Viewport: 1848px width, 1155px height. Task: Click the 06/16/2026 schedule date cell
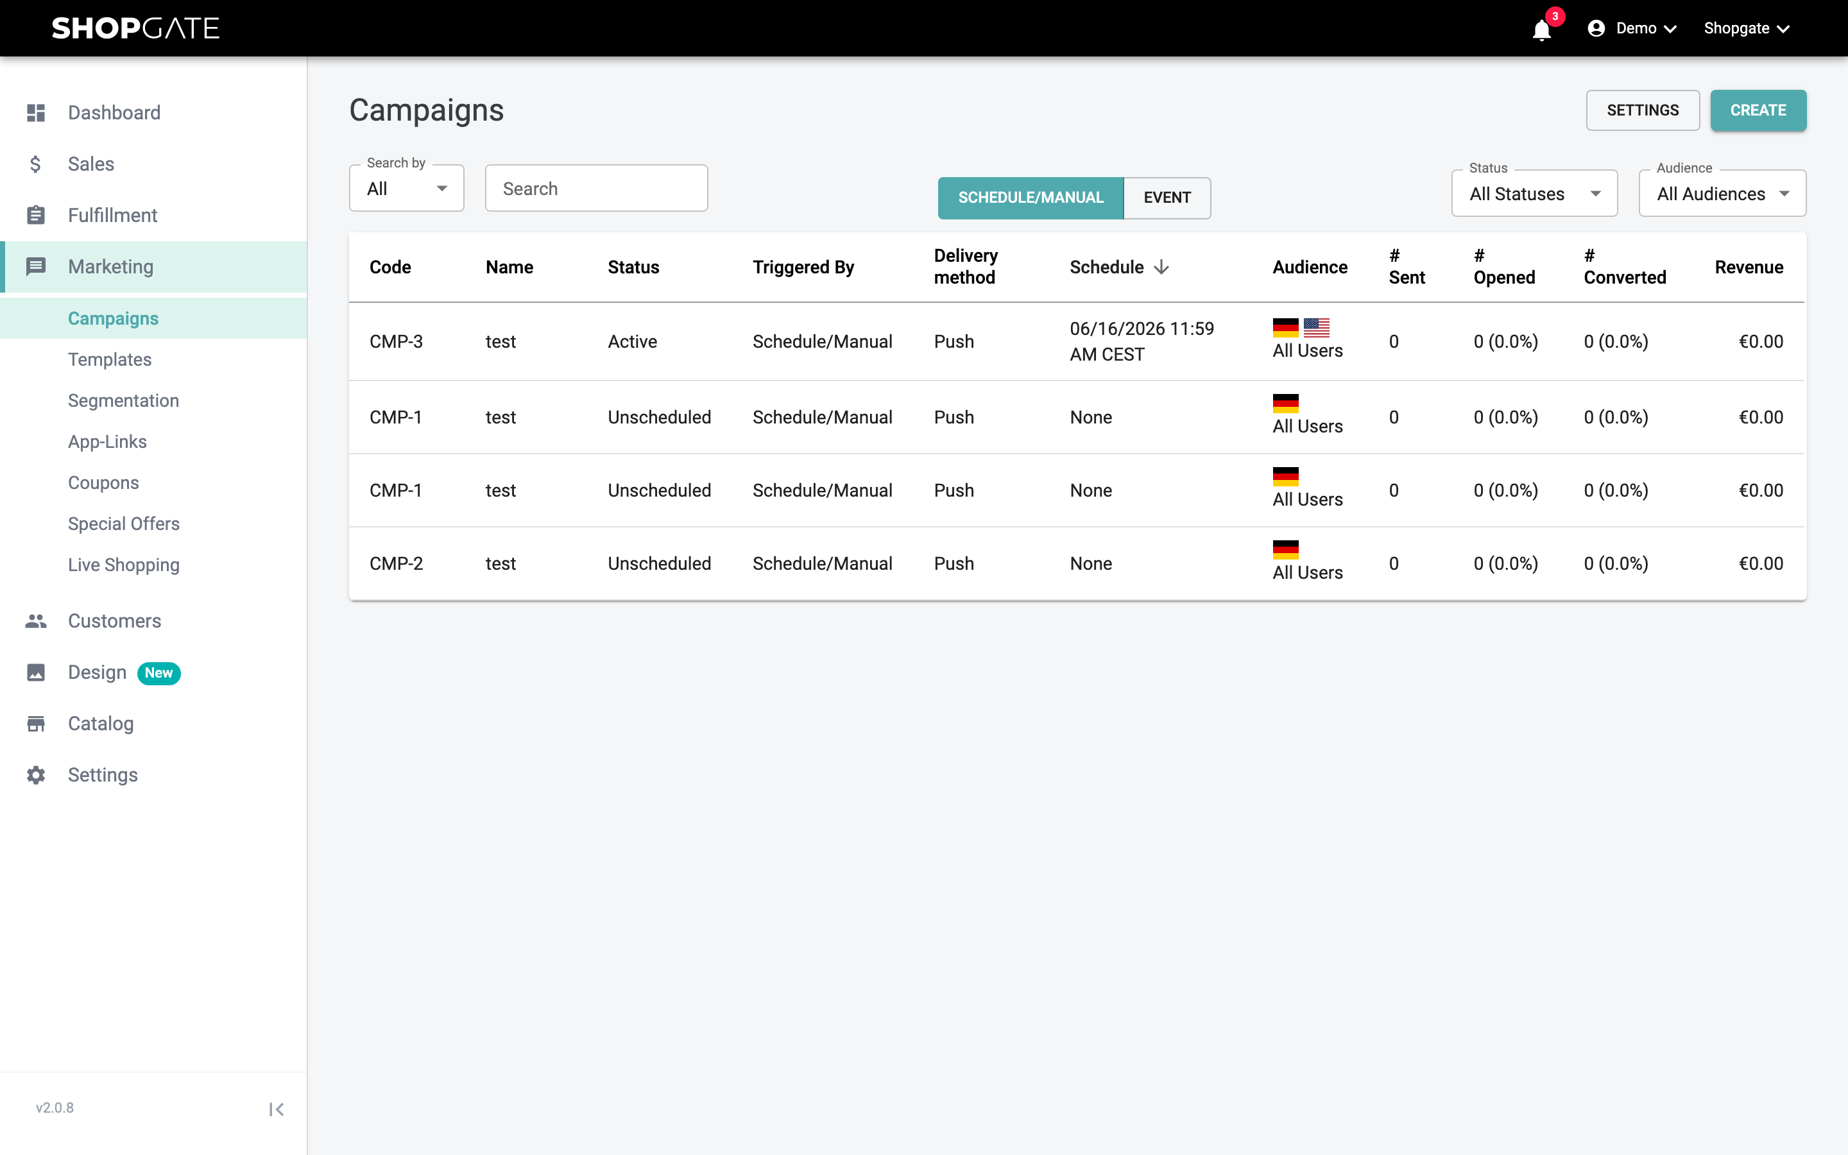click(1142, 341)
